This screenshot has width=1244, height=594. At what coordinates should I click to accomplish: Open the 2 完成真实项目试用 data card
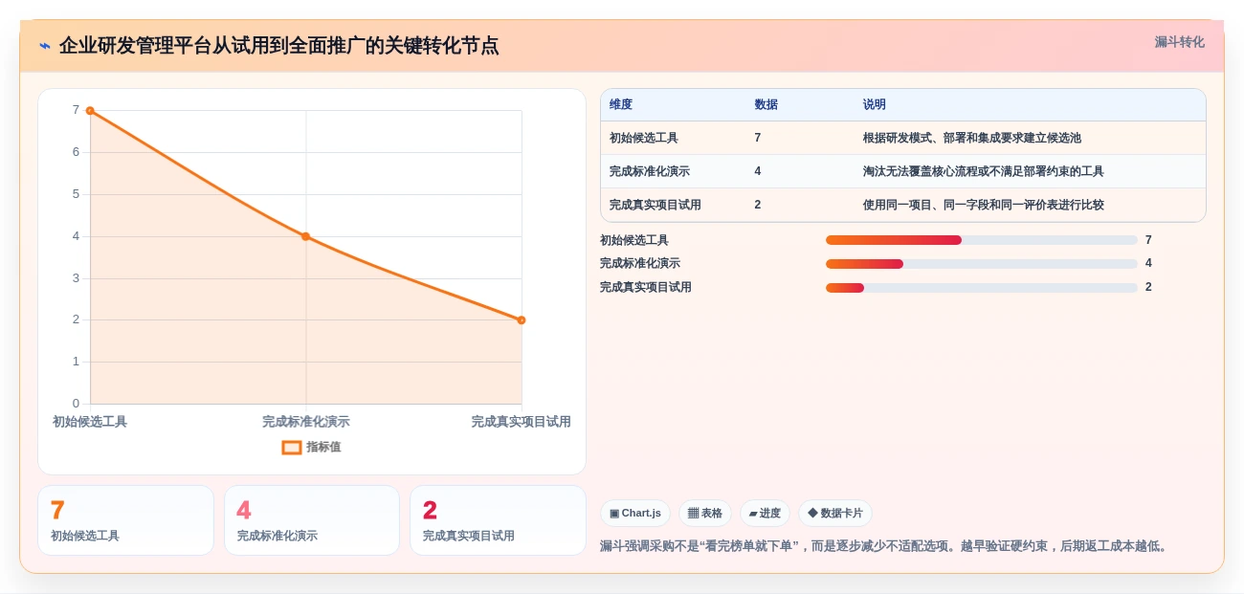(498, 520)
